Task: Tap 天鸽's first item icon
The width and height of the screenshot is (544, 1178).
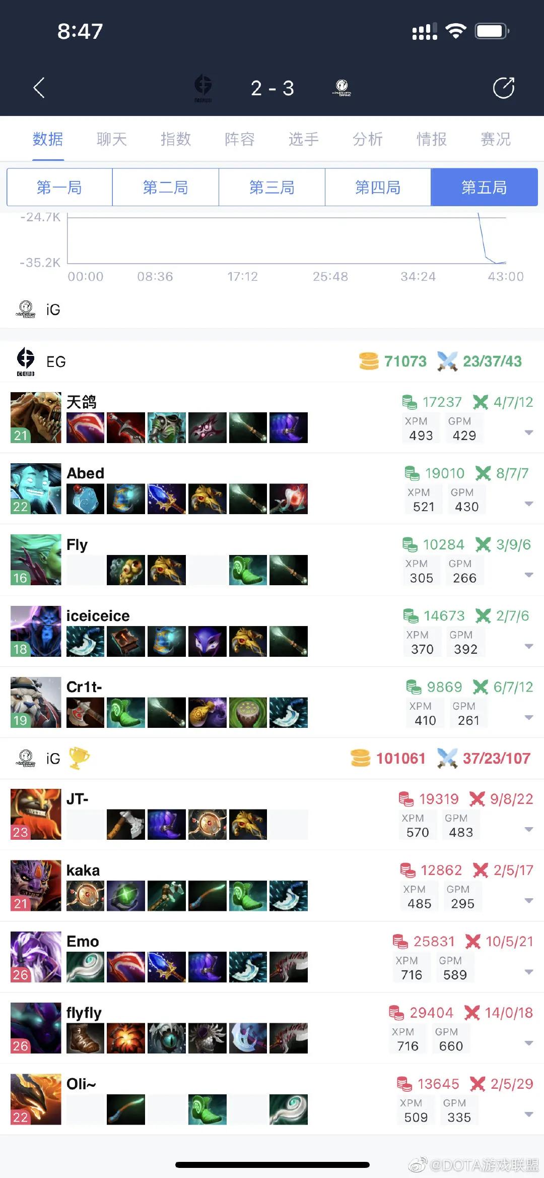Action: pos(85,427)
